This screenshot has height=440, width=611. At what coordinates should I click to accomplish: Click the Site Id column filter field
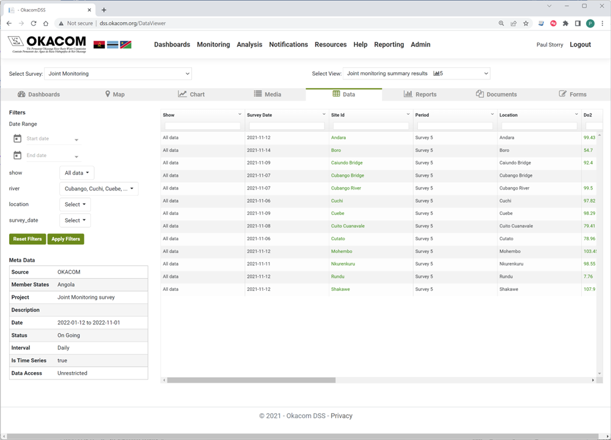click(371, 126)
